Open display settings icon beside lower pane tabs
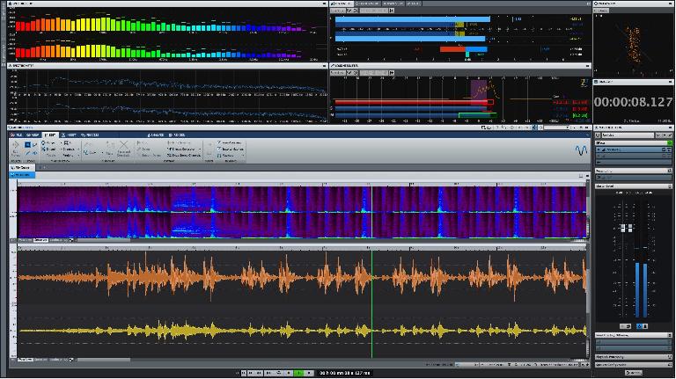Viewport: 676px width, 379px height. point(71,359)
